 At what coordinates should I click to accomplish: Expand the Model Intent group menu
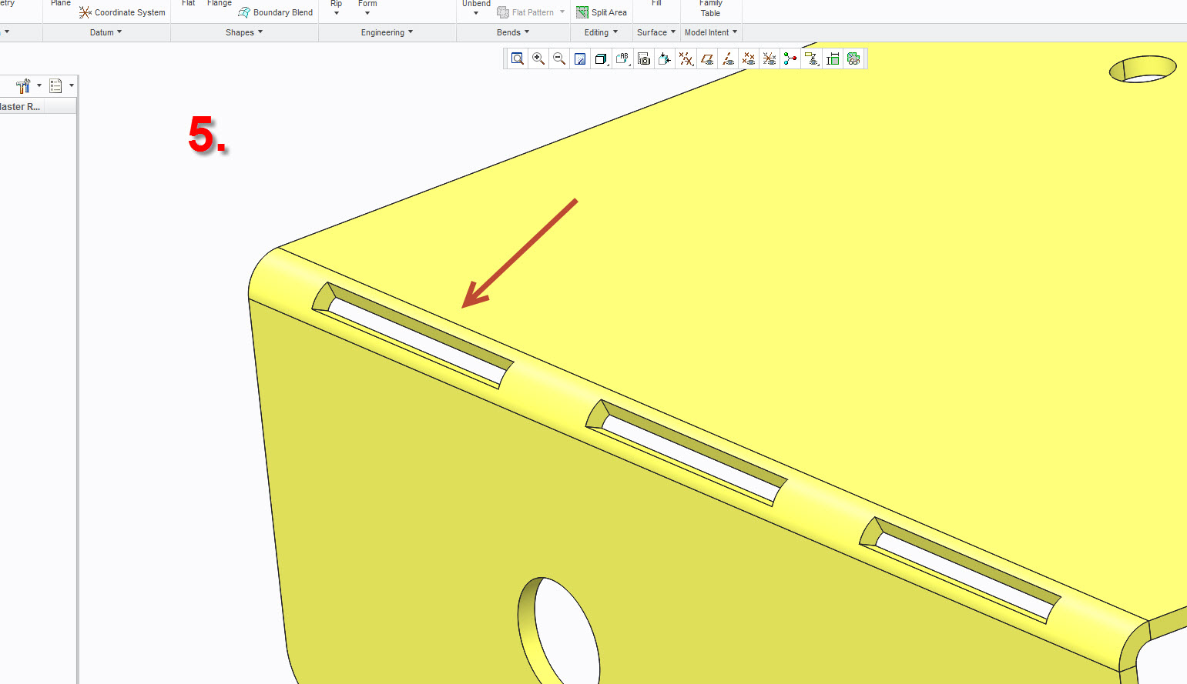(711, 32)
